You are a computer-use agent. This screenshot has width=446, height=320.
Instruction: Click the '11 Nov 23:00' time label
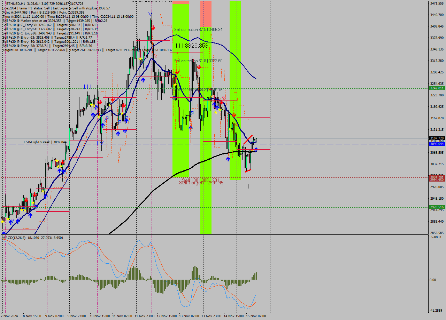pos(144,316)
